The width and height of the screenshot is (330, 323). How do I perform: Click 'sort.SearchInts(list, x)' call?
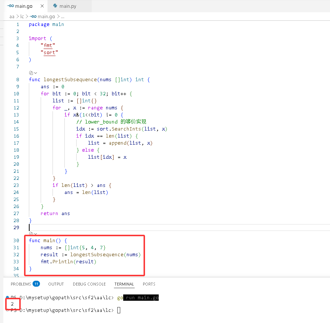[x=132, y=129]
